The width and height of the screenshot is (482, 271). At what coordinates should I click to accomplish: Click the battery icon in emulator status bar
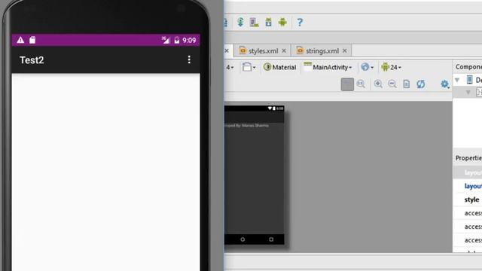pos(177,40)
